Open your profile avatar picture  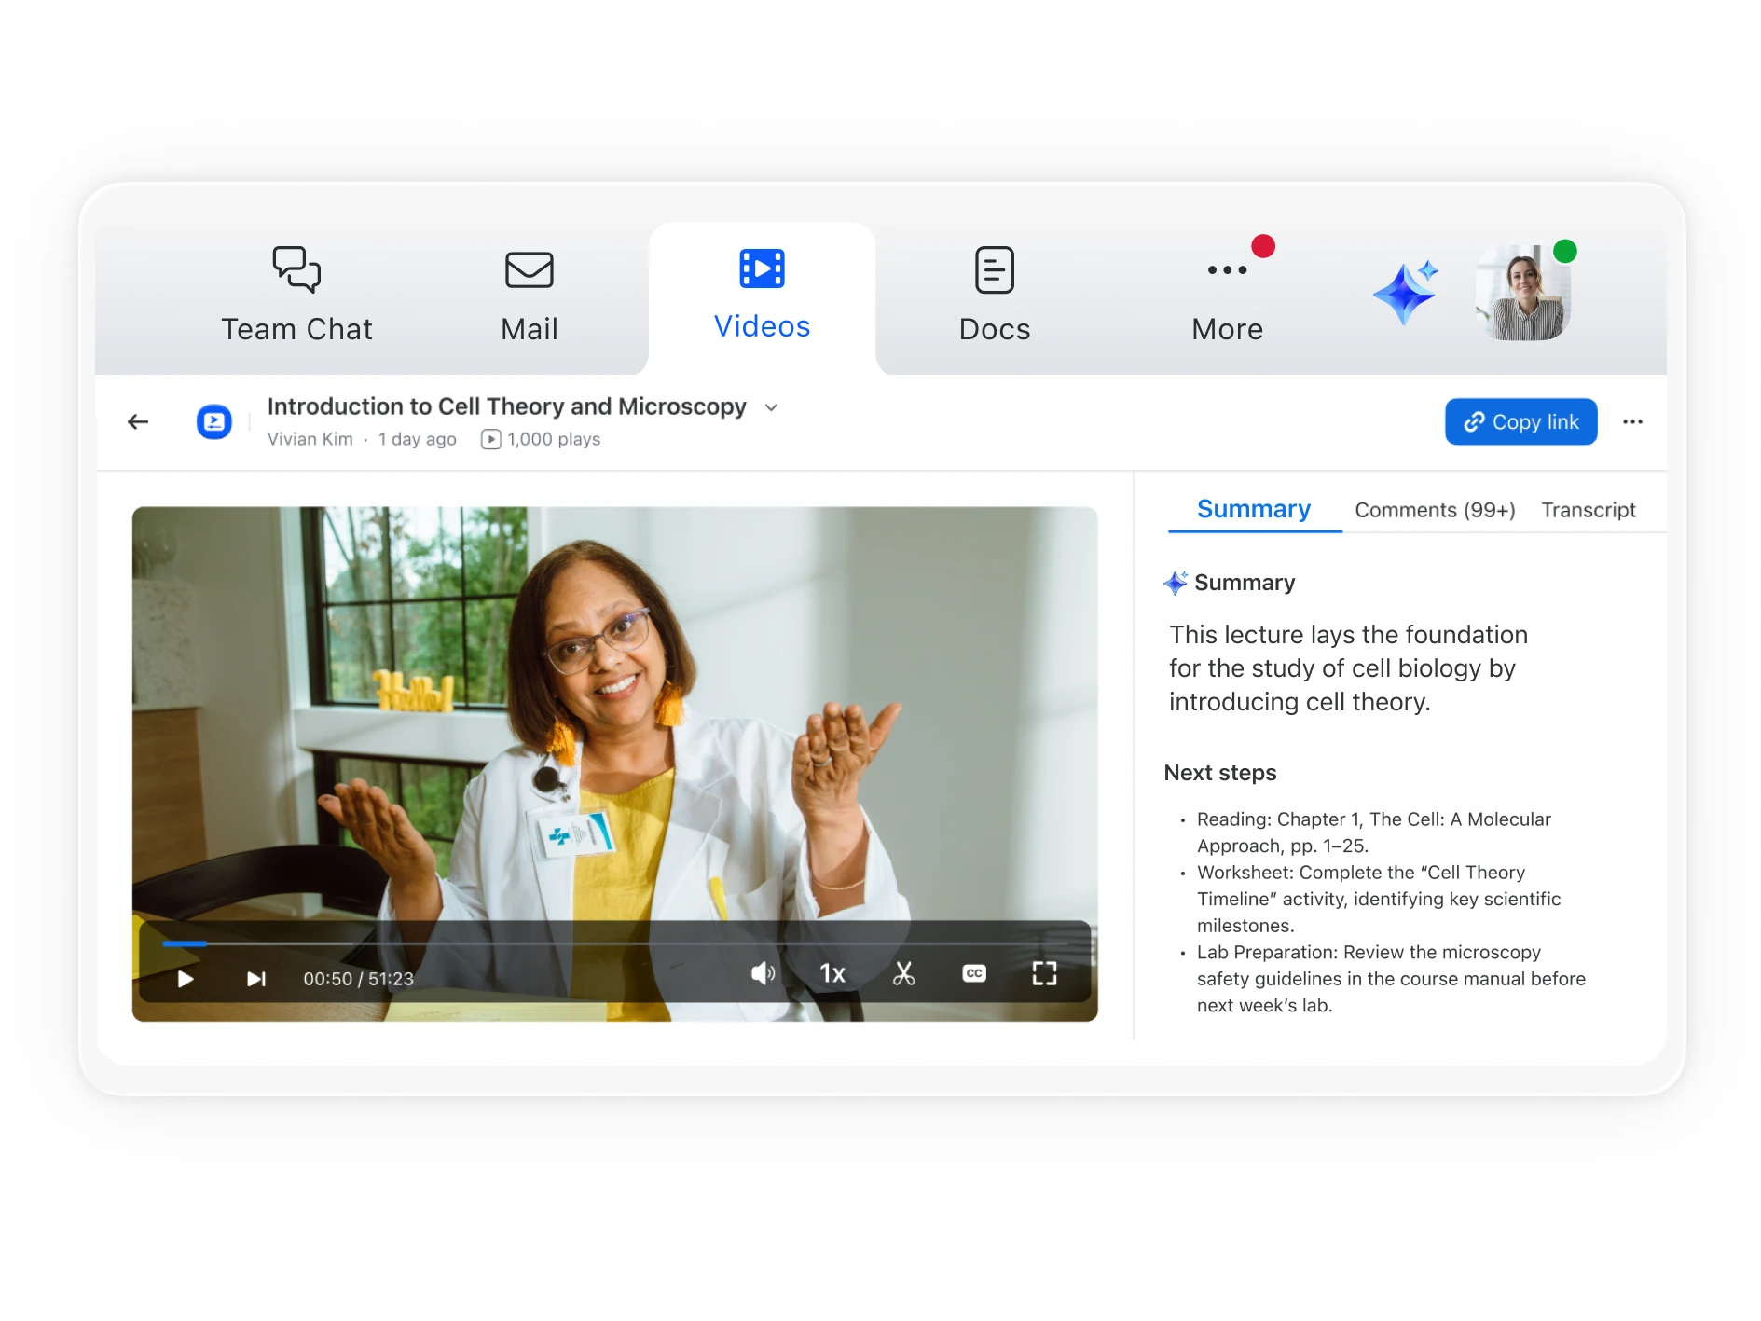1523,292
